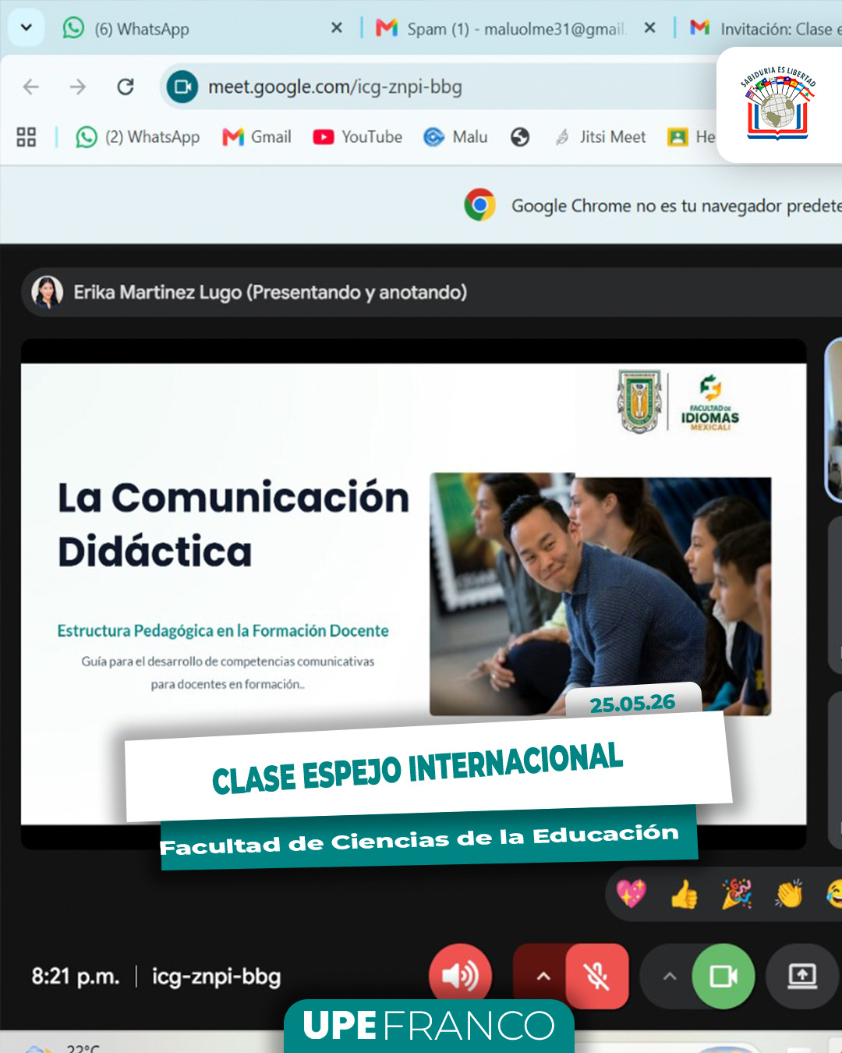The image size is (842, 1053).
Task: Expand camera video settings chevron
Action: [x=669, y=976]
